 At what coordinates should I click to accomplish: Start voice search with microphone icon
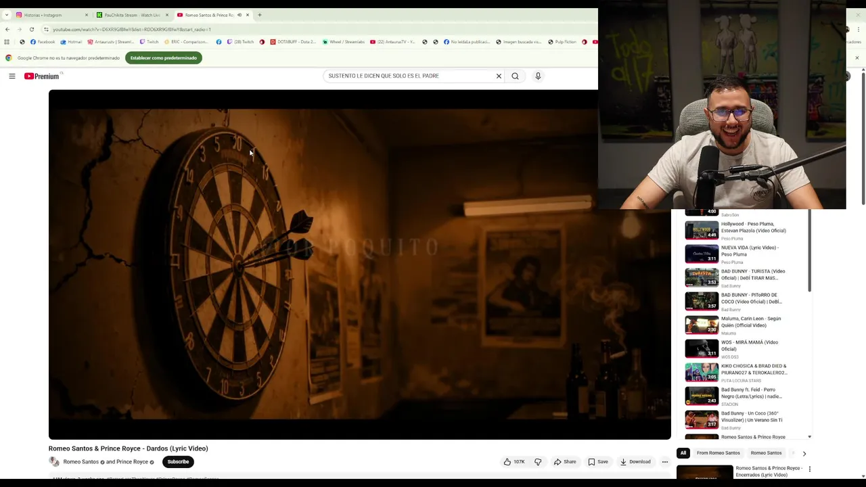tap(538, 76)
